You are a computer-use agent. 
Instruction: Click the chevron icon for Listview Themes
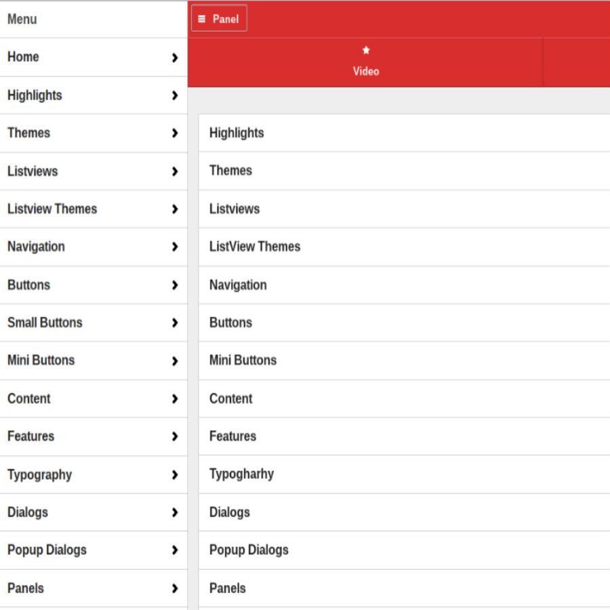pyautogui.click(x=175, y=209)
